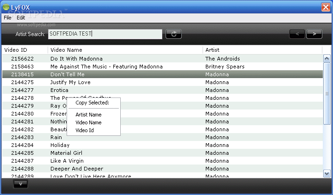This screenshot has height=195, width=333.
Task: Open the Edit menu
Action: click(21, 18)
